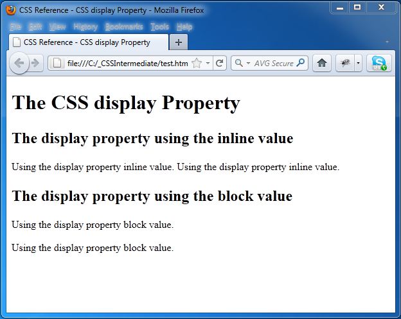Open the address bar history dropdown arrow
Image resolution: width=401 pixels, height=319 pixels.
(208, 63)
